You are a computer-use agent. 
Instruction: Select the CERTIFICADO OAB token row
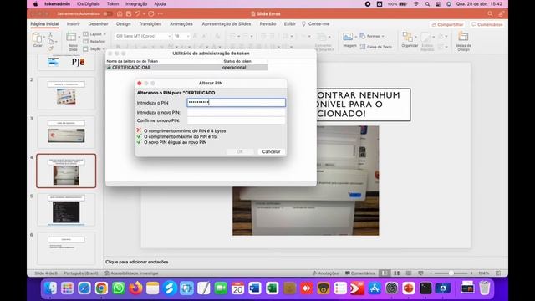186,68
